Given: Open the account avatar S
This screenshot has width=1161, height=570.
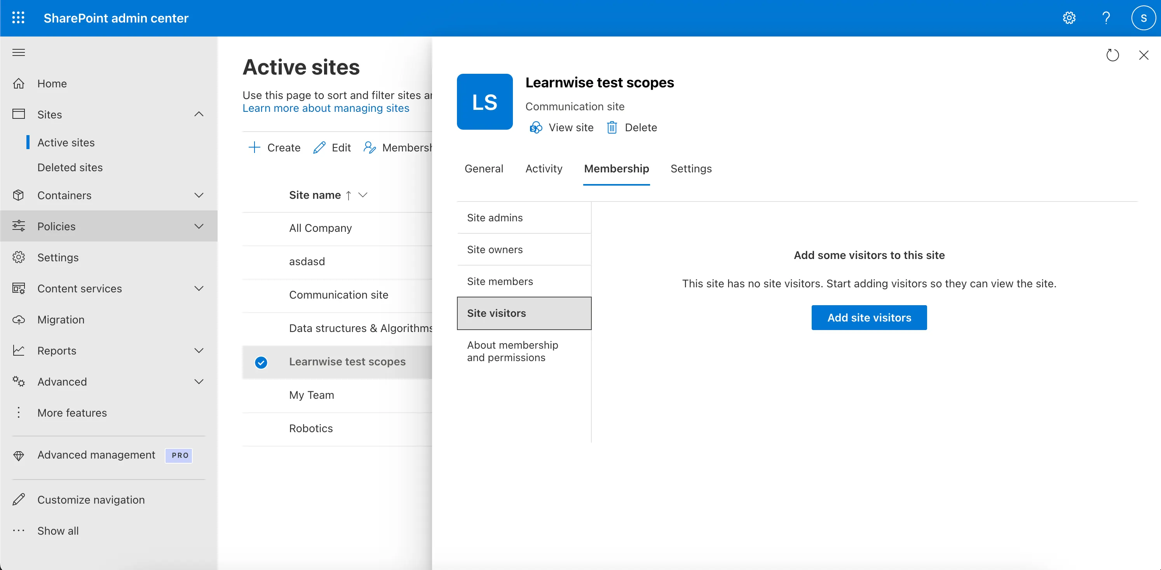Looking at the screenshot, I should click(x=1144, y=18).
